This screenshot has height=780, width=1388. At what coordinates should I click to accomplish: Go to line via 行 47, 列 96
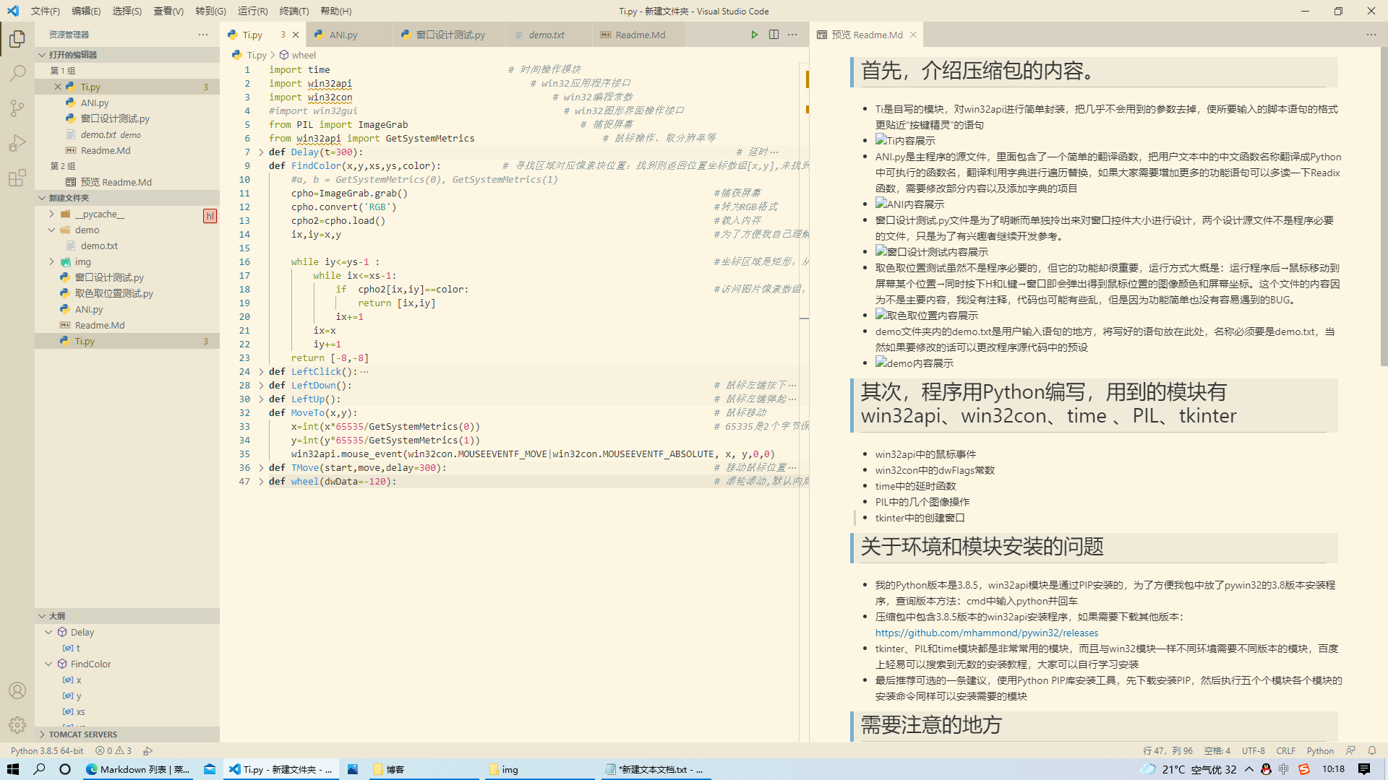tap(1168, 750)
